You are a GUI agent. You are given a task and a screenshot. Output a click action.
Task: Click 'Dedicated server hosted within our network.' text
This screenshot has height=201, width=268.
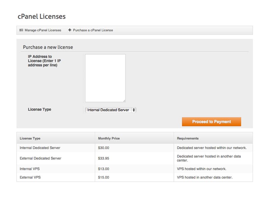point(212,148)
